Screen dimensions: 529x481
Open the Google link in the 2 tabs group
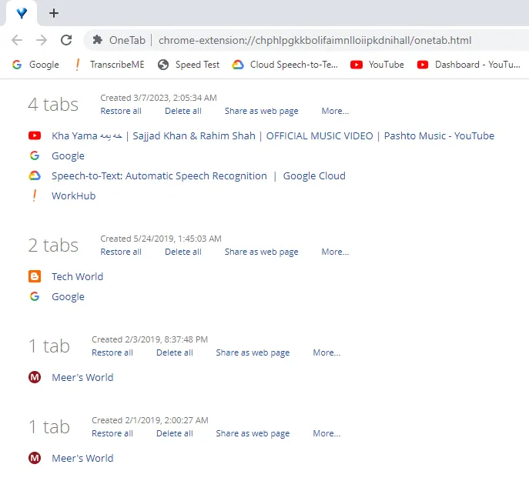point(69,297)
